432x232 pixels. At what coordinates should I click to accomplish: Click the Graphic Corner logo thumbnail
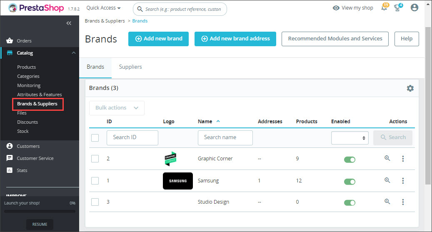(170, 158)
